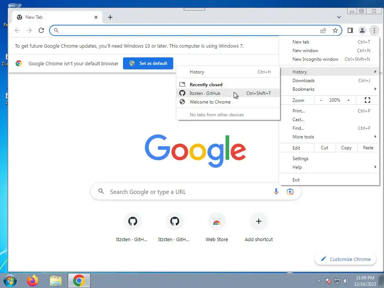Choose New tab in Chrome menu
The image size is (384, 288).
pos(329,42)
